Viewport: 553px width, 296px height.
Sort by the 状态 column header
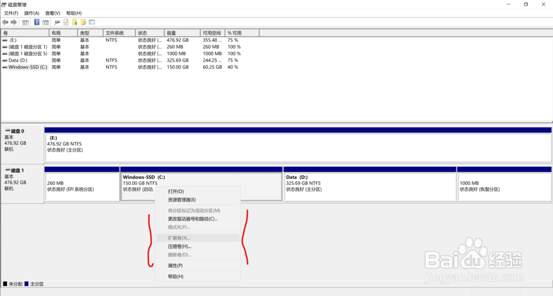coord(150,33)
